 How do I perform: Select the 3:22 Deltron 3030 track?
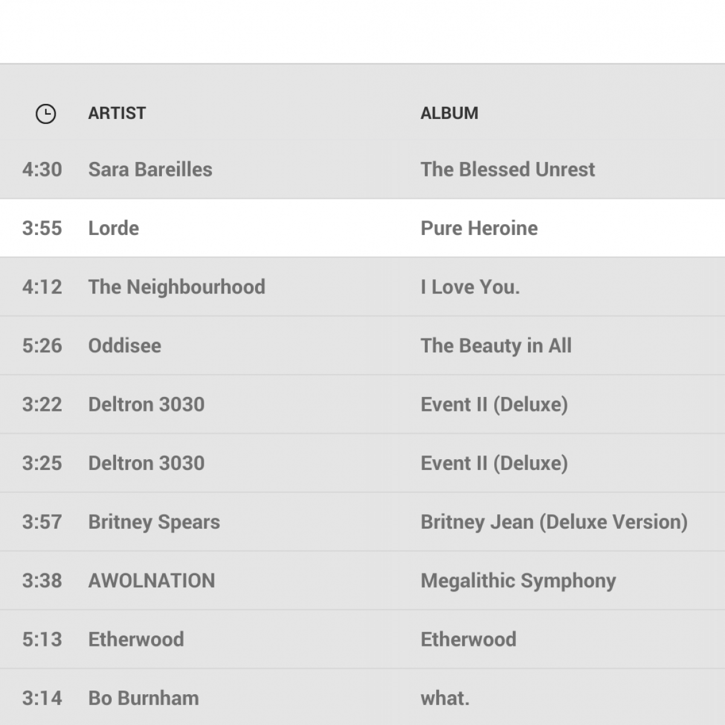146,404
